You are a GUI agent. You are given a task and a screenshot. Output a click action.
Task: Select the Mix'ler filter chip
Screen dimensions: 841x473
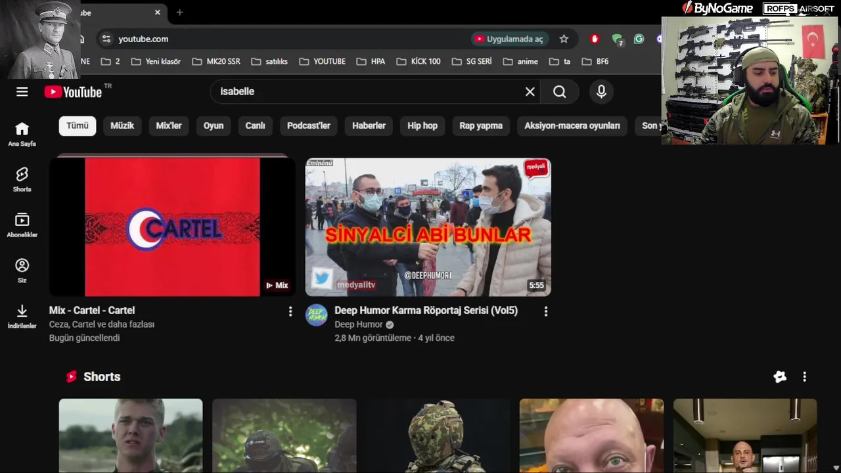pos(169,125)
